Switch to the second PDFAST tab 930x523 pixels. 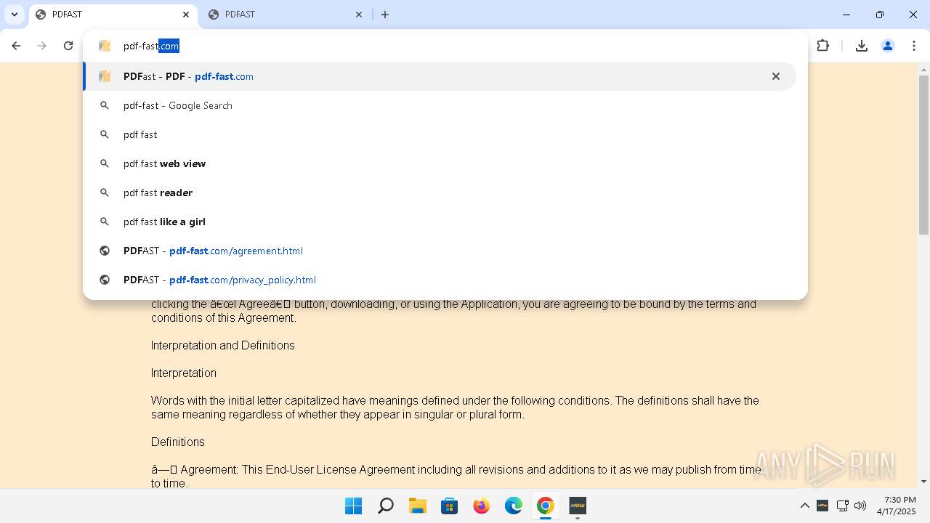coord(286,15)
